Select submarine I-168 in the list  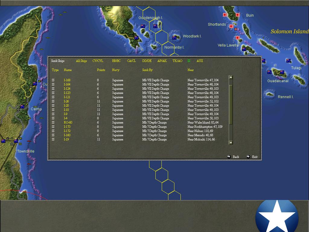pyautogui.click(x=67, y=80)
